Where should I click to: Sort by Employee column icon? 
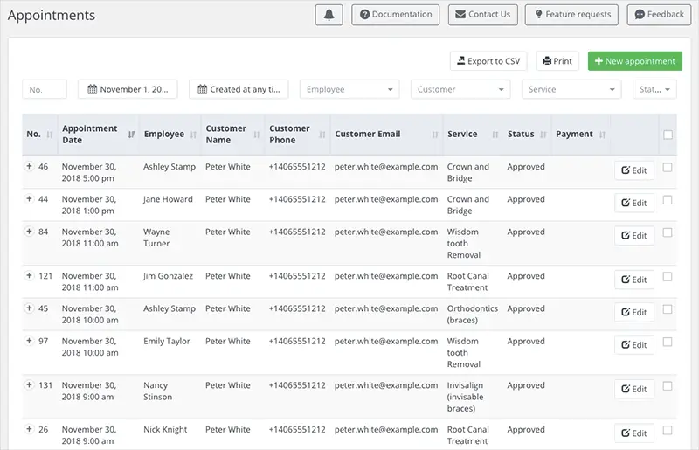point(193,135)
